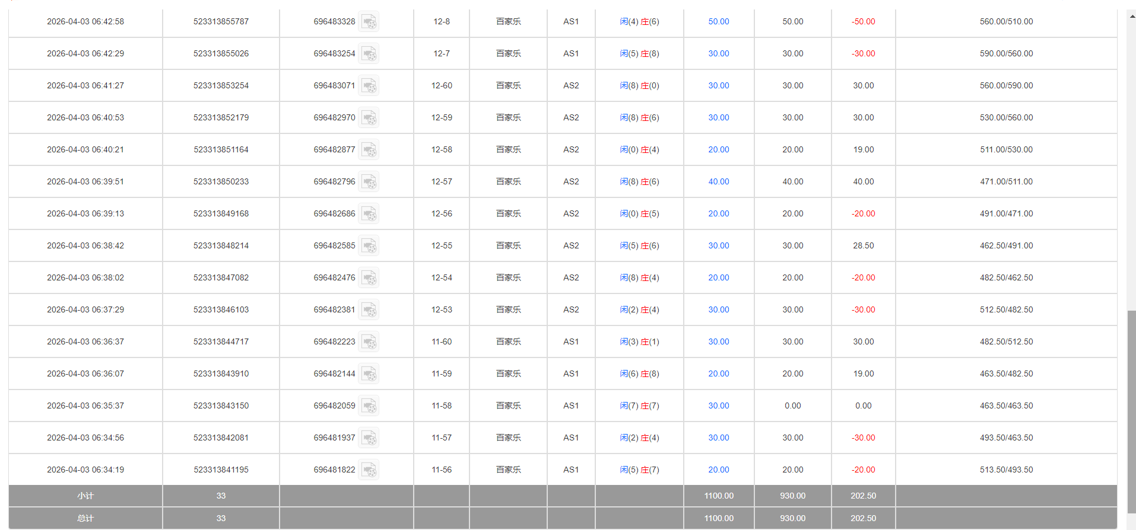Click 40.00 bet amount in row 12-57
Screen dimensions: 1136x530
[718, 181]
